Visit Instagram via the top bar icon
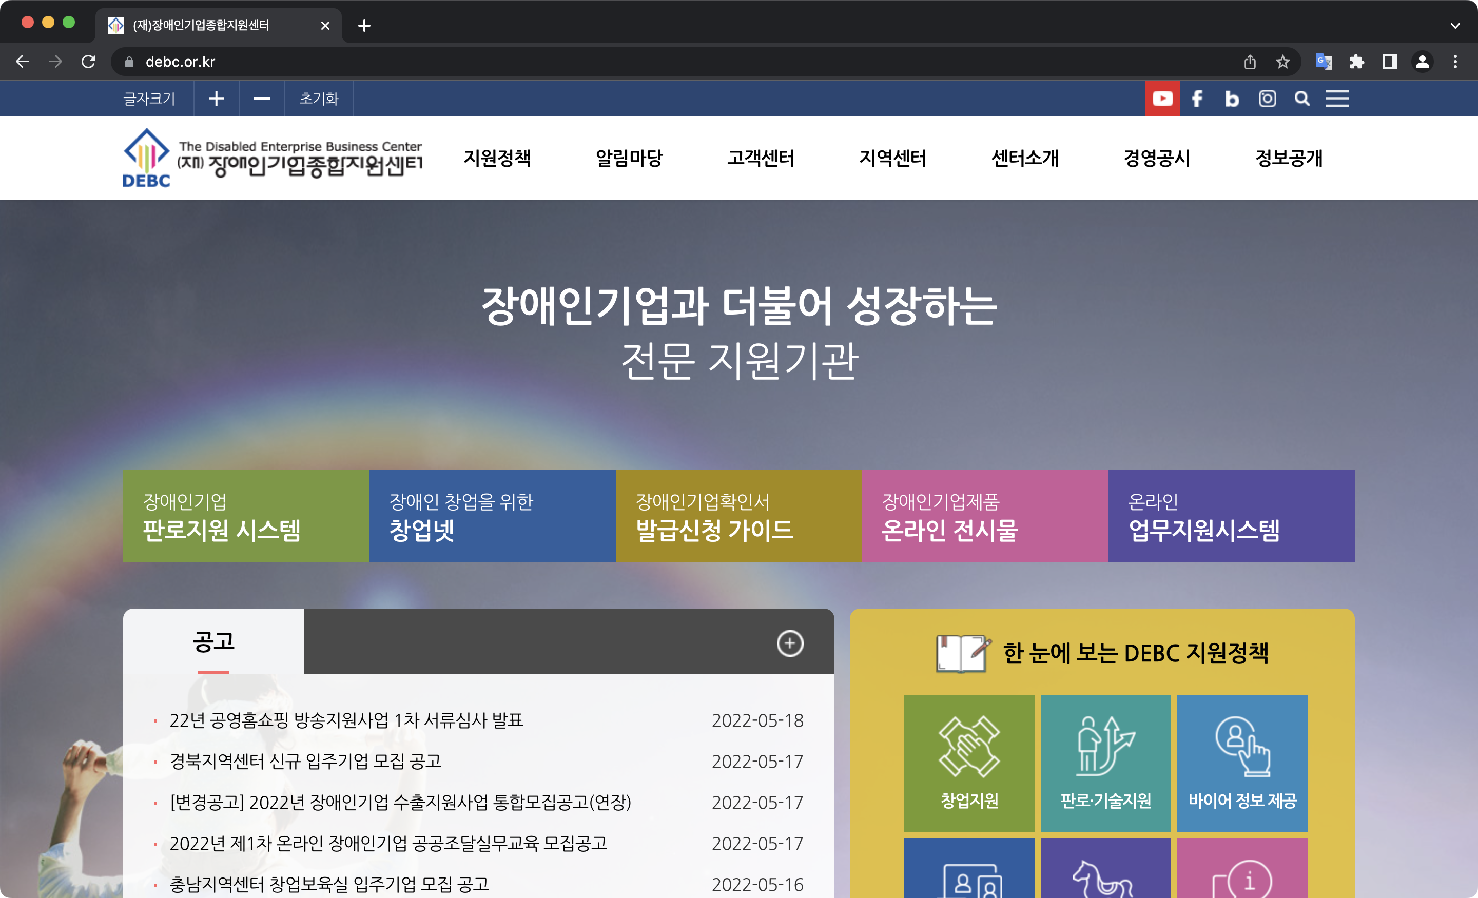Image resolution: width=1478 pixels, height=898 pixels. pos(1267,99)
